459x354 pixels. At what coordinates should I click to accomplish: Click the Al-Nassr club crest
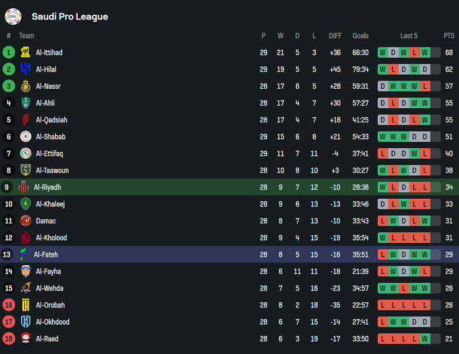25,86
